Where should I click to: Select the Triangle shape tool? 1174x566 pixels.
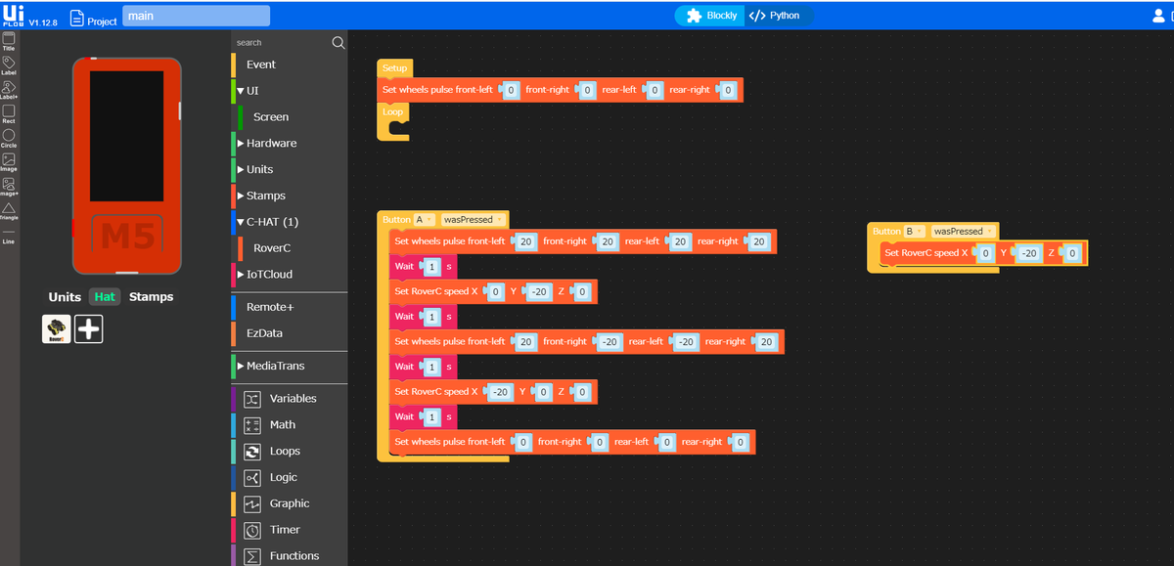pyautogui.click(x=9, y=210)
